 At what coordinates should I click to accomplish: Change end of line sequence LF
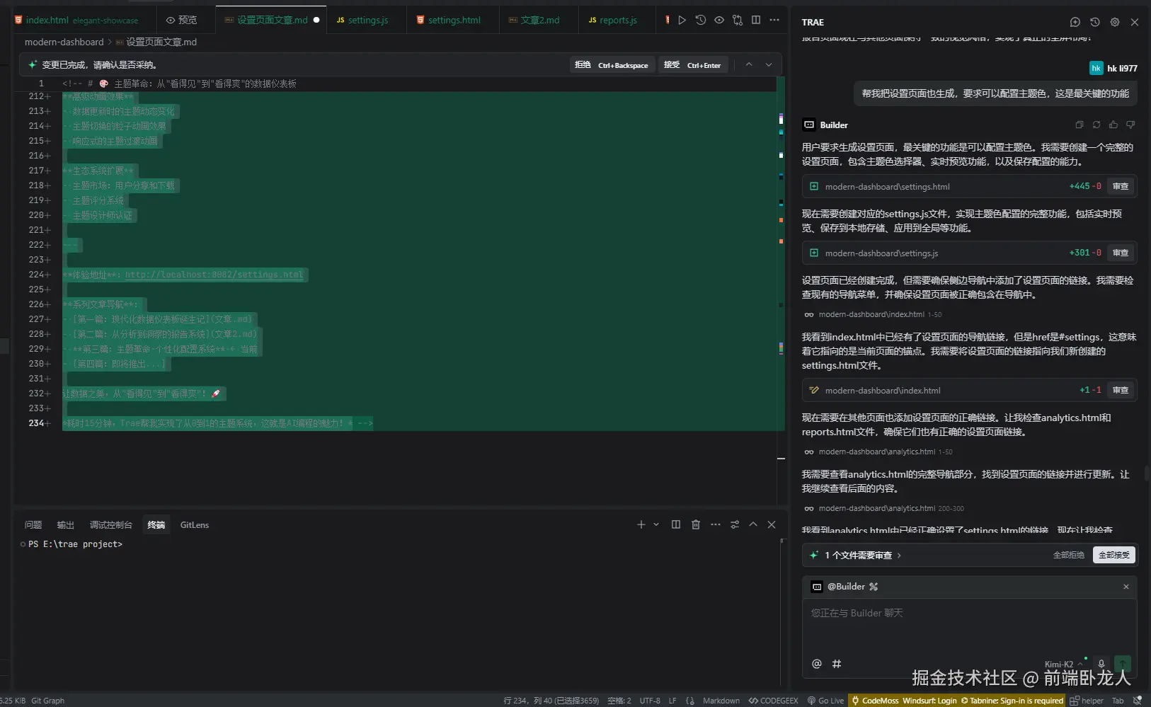click(672, 701)
